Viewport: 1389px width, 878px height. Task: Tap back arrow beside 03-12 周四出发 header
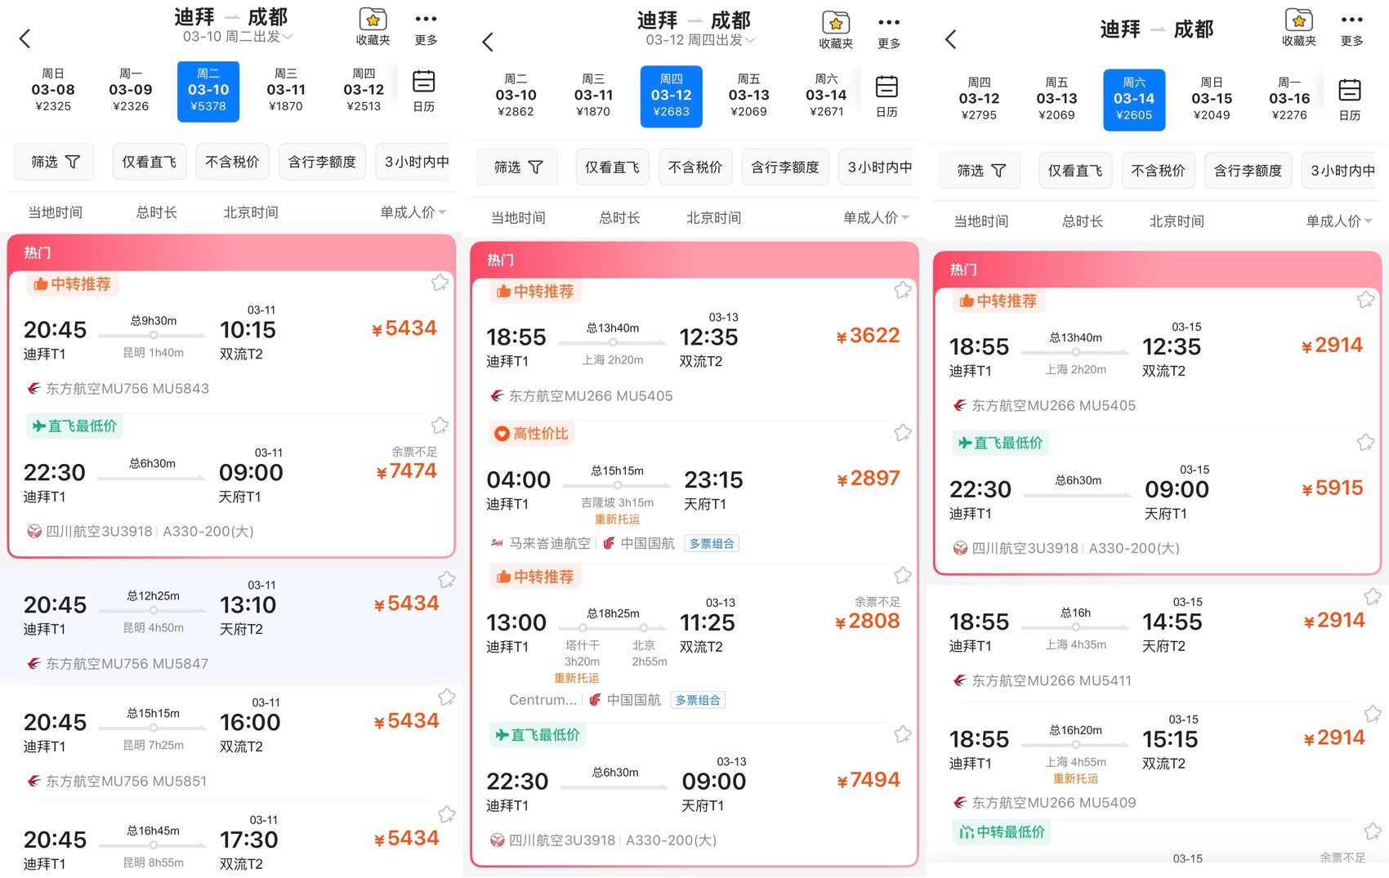point(488,42)
